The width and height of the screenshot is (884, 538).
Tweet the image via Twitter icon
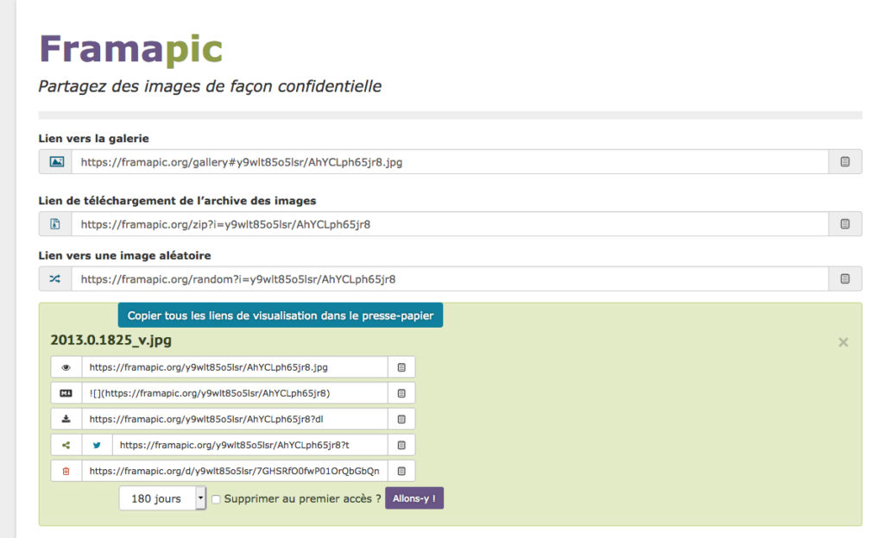click(97, 445)
